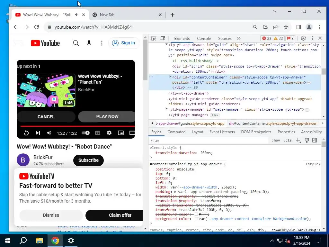Image resolution: width=329 pixels, height=247 pixels.
Task: Go back in Chrome
Action: [x=16, y=27]
